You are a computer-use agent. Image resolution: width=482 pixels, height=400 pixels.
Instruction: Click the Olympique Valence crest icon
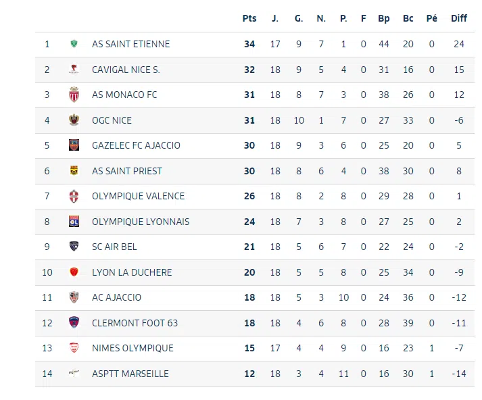click(x=74, y=196)
